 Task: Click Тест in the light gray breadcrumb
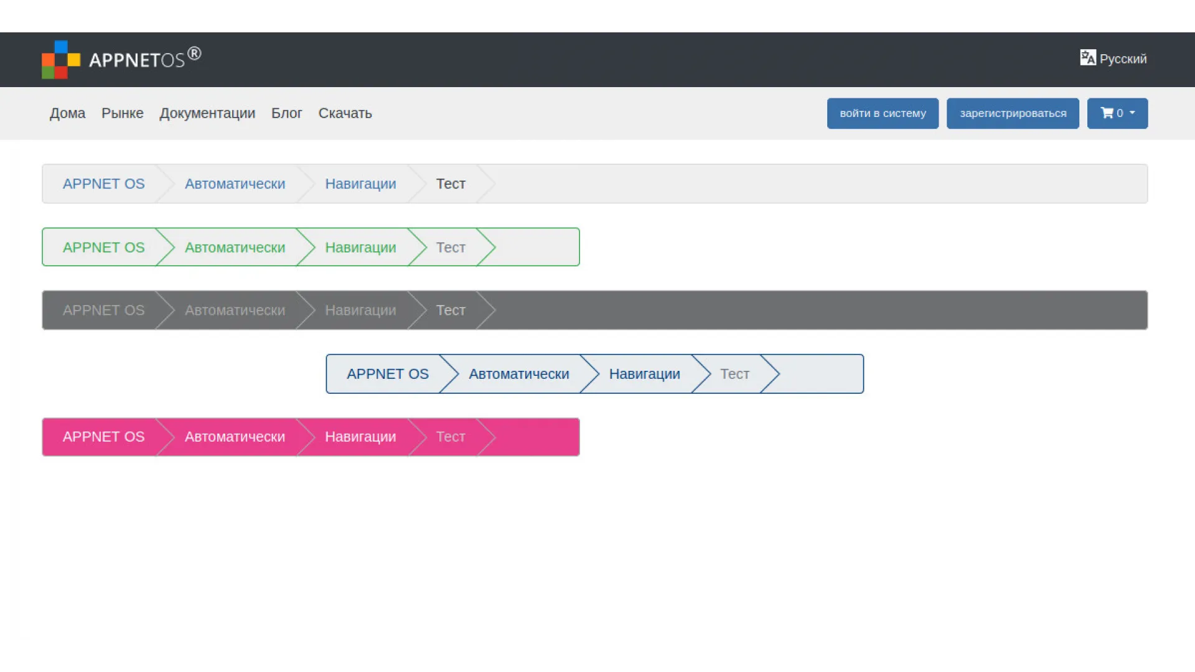pyautogui.click(x=451, y=184)
